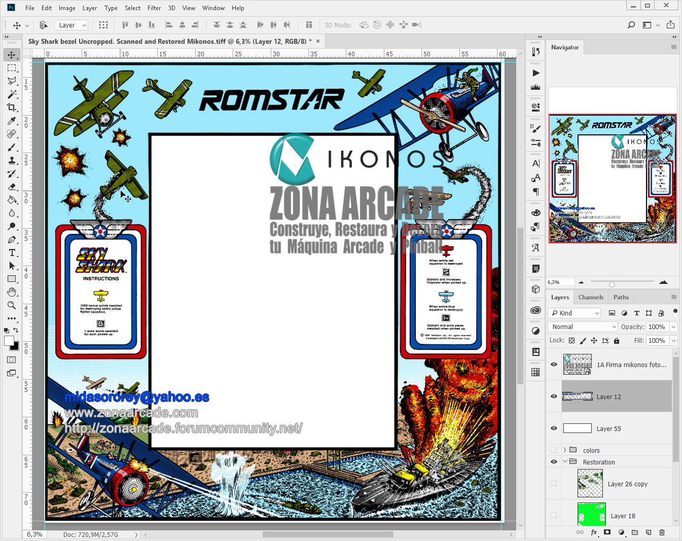Select the 1A Firma mikonos layer

631,365
